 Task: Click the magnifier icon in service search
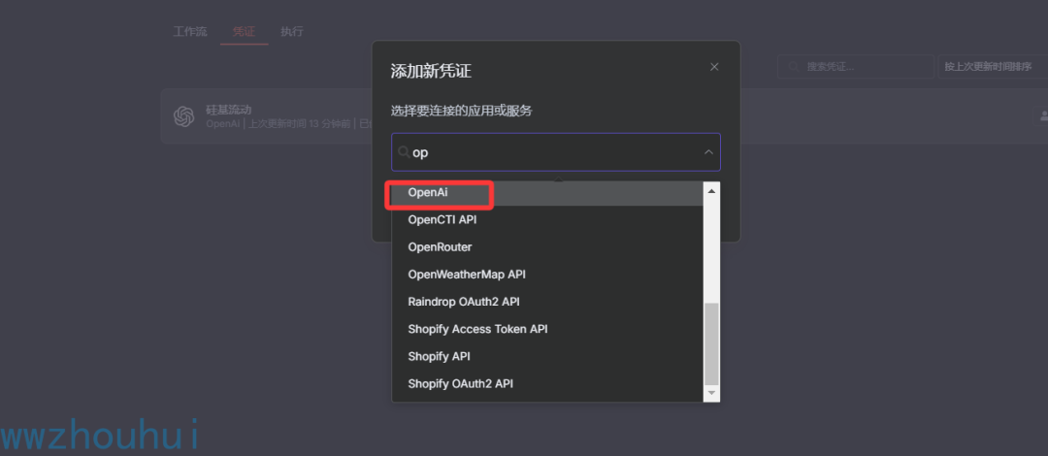pyautogui.click(x=404, y=152)
